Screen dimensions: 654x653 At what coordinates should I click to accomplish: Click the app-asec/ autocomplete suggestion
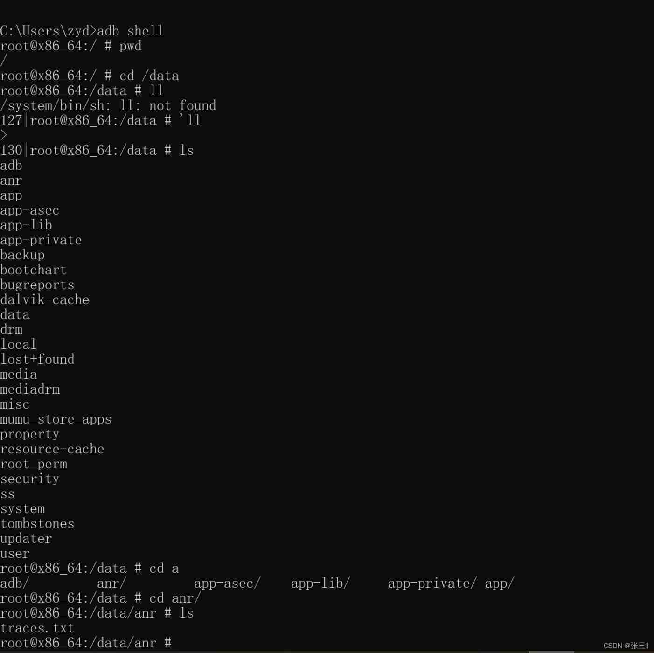point(227,584)
